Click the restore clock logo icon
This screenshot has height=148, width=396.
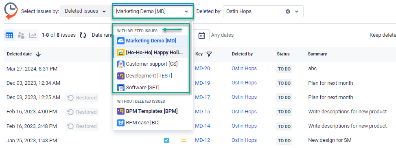11,11
